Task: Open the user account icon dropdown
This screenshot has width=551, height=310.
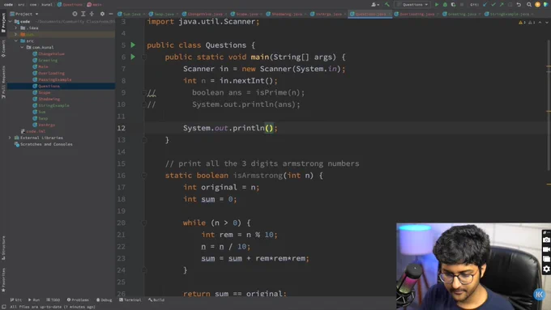Action: point(375,5)
